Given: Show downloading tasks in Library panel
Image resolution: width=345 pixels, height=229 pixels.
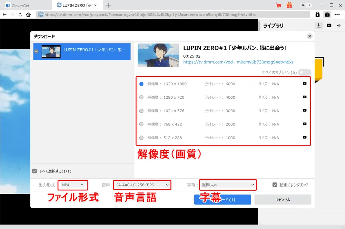Looking at the screenshot, I should click(x=318, y=25).
